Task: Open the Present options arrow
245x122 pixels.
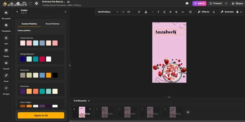Action: coord(226,3)
